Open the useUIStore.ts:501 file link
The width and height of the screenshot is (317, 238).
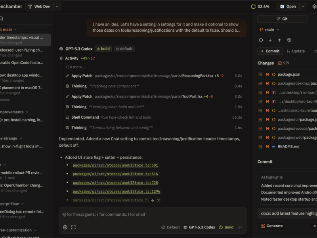[115, 165]
